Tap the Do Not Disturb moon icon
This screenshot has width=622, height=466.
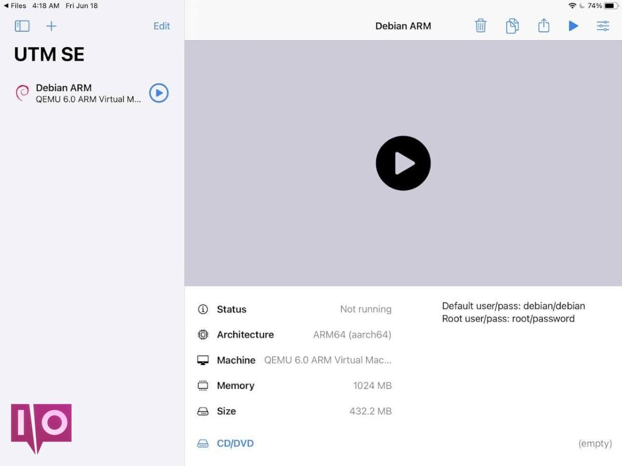582,6
